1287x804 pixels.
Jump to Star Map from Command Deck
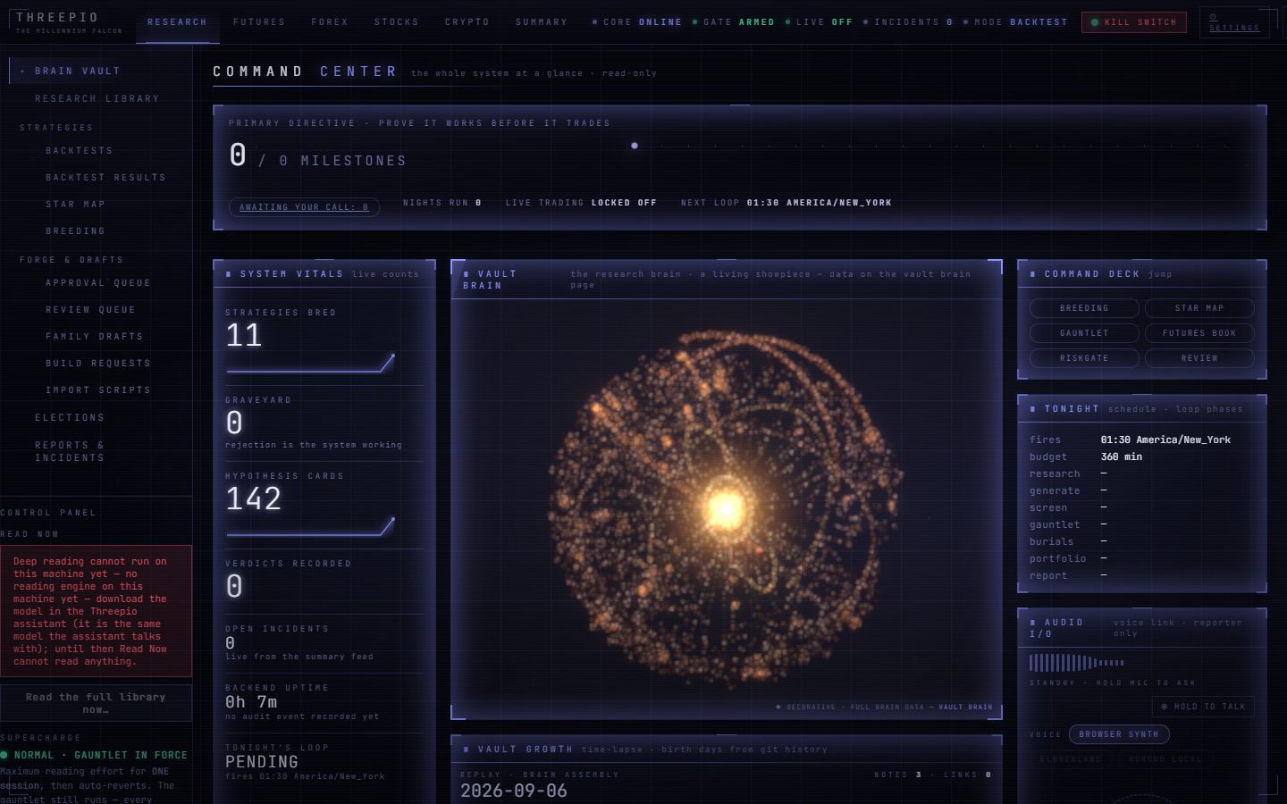[1199, 308]
